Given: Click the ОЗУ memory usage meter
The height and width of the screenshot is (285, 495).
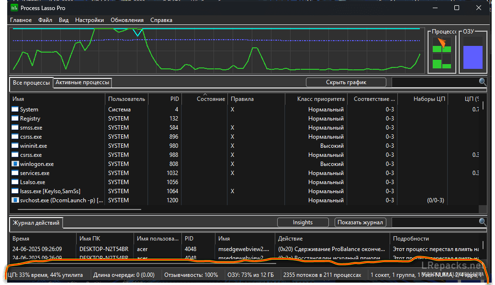Looking at the screenshot, I should [472, 53].
